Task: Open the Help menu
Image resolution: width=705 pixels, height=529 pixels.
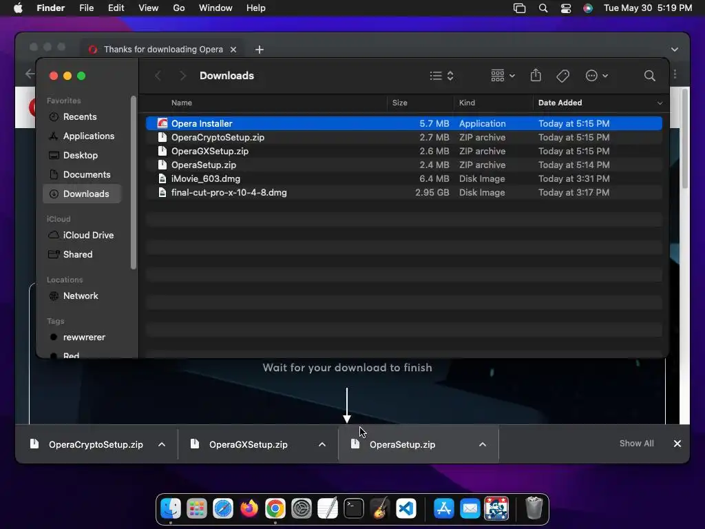Action: click(256, 8)
